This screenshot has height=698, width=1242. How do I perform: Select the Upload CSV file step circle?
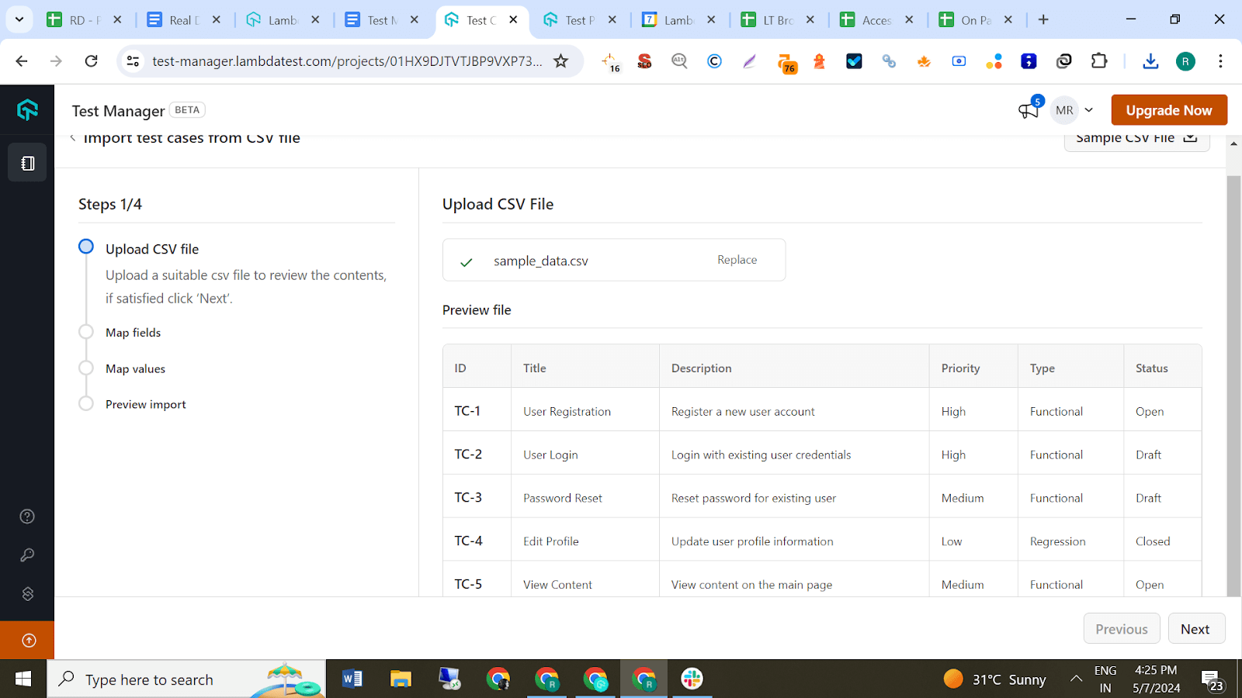click(86, 247)
